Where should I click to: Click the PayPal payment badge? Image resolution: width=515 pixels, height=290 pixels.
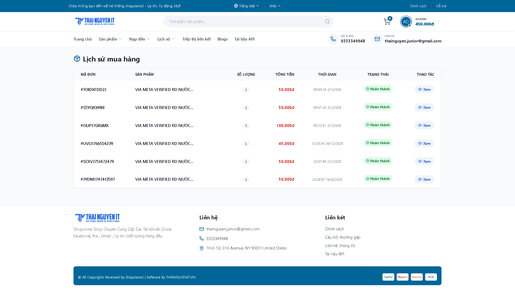[388, 277]
